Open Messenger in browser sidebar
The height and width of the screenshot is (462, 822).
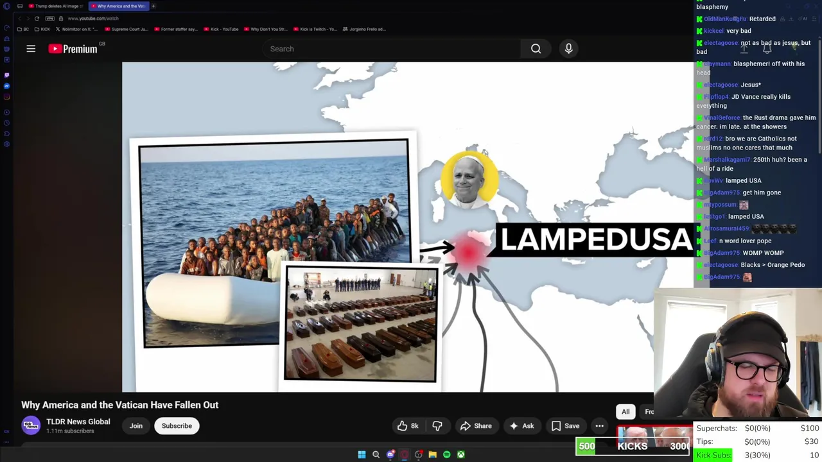[6, 86]
